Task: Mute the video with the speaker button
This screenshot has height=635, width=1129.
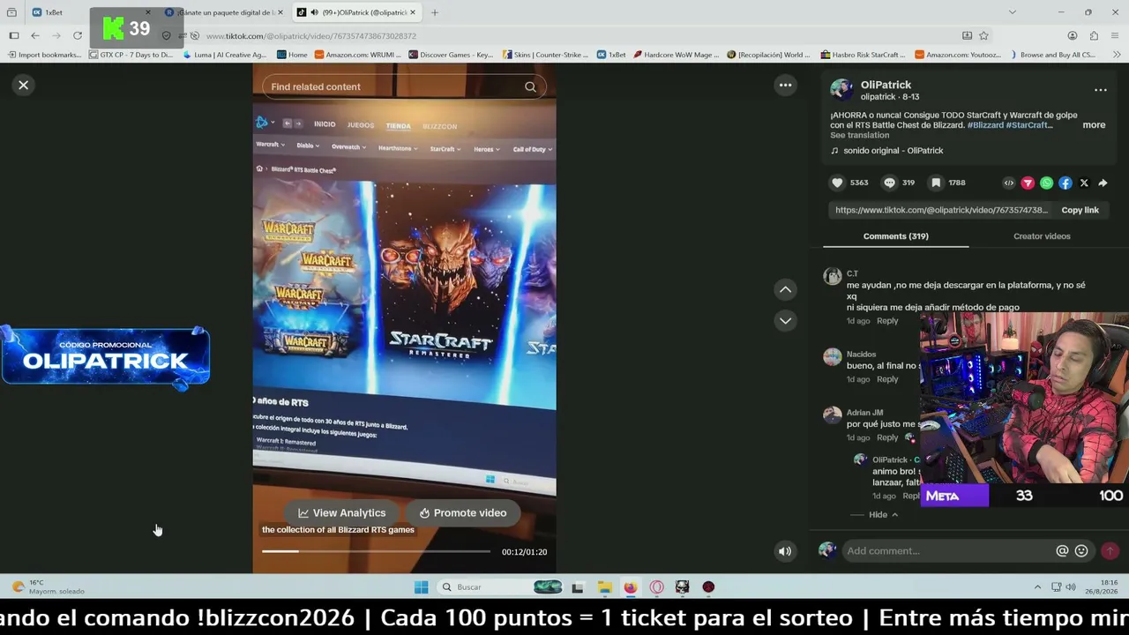Action: [x=784, y=551]
